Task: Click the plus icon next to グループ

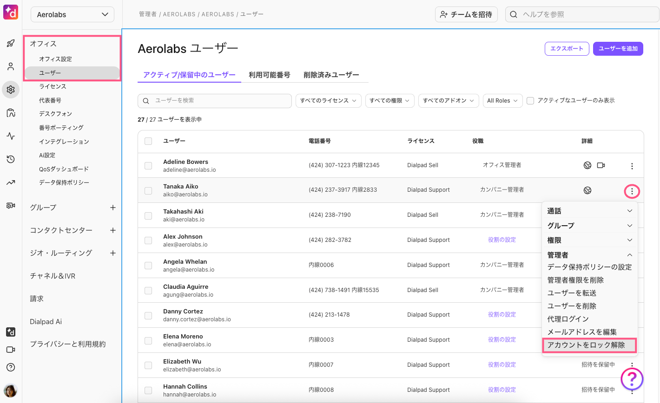Action: (113, 208)
